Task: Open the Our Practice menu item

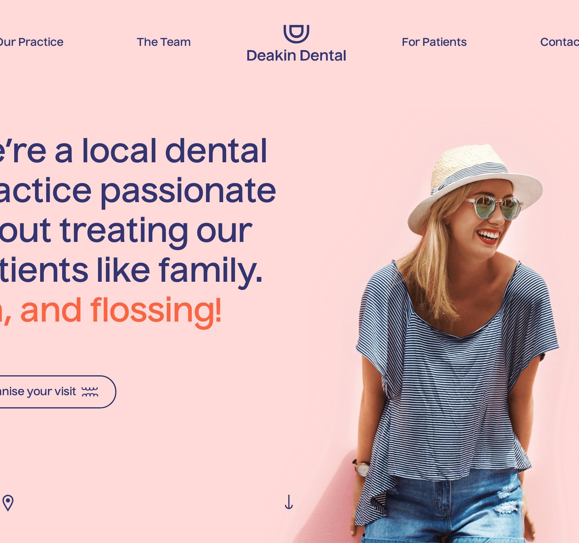Action: click(31, 42)
